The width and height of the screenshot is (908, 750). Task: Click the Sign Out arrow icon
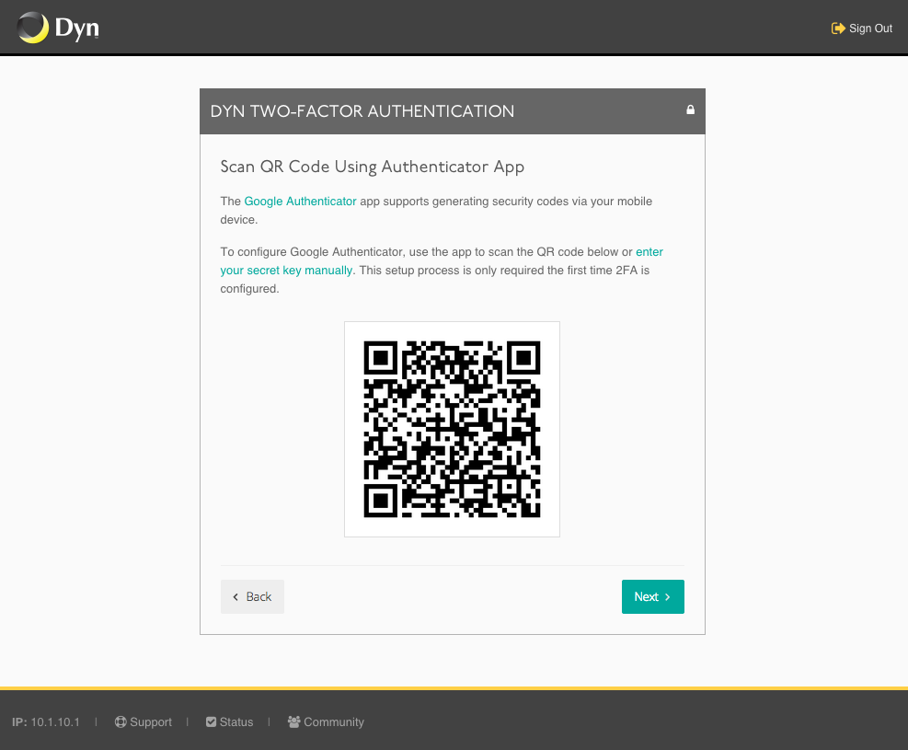(x=836, y=28)
